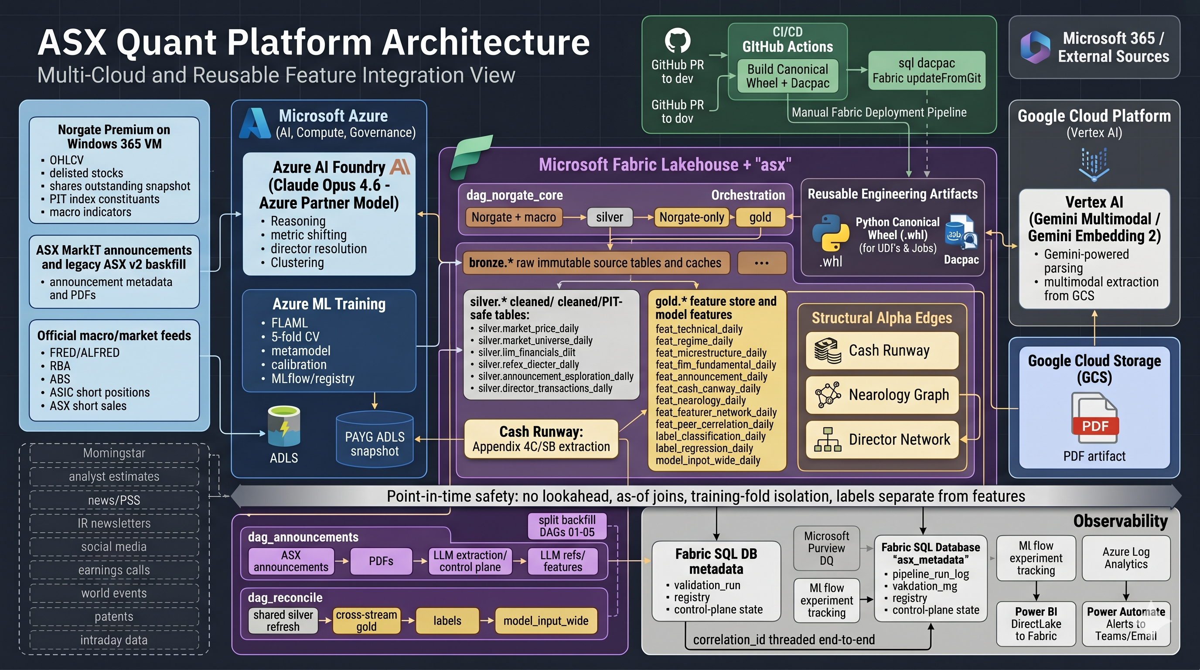Click the bronze ellipsis box
This screenshot has height=670, width=1200.
coord(762,263)
